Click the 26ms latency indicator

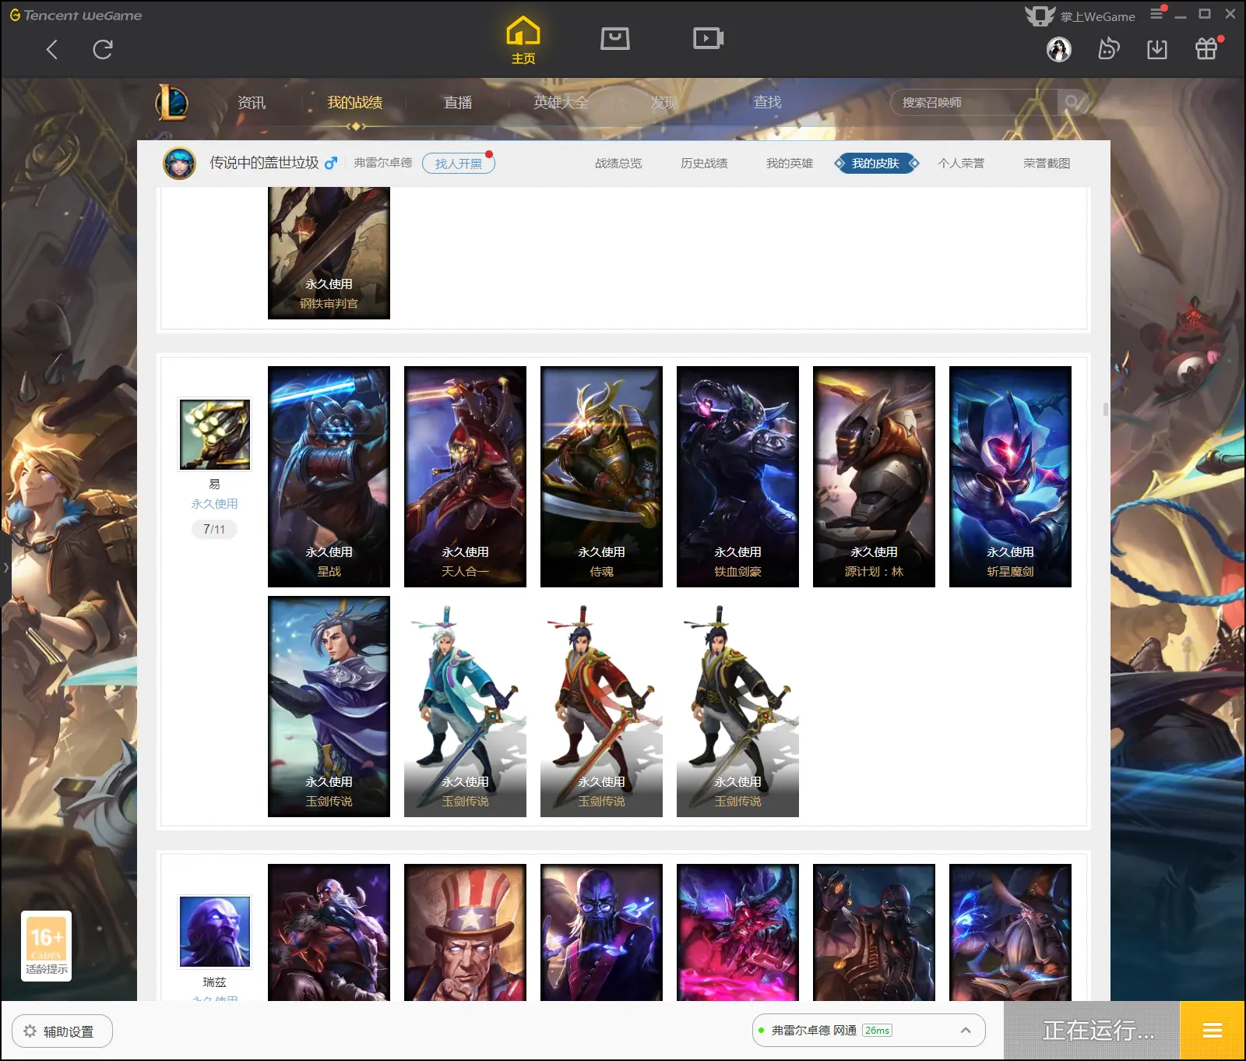point(877,1030)
